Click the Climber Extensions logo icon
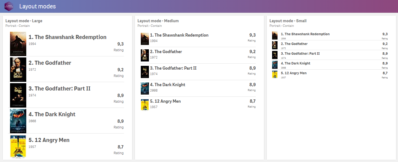This screenshot has height=162, width=398. pos(9,6)
